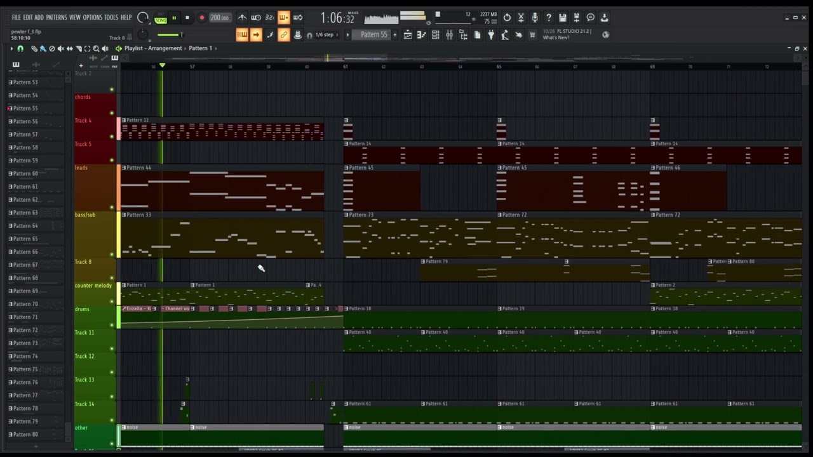Select the Playback speaker tool in playlist toolbar
This screenshot has height=457, width=813.
(x=105, y=48)
